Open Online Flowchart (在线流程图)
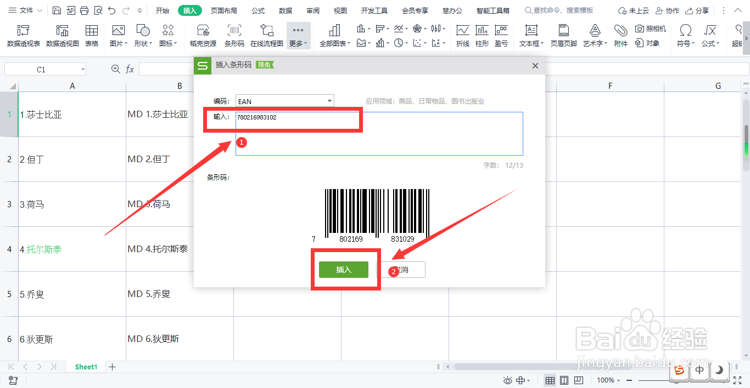 [267, 36]
